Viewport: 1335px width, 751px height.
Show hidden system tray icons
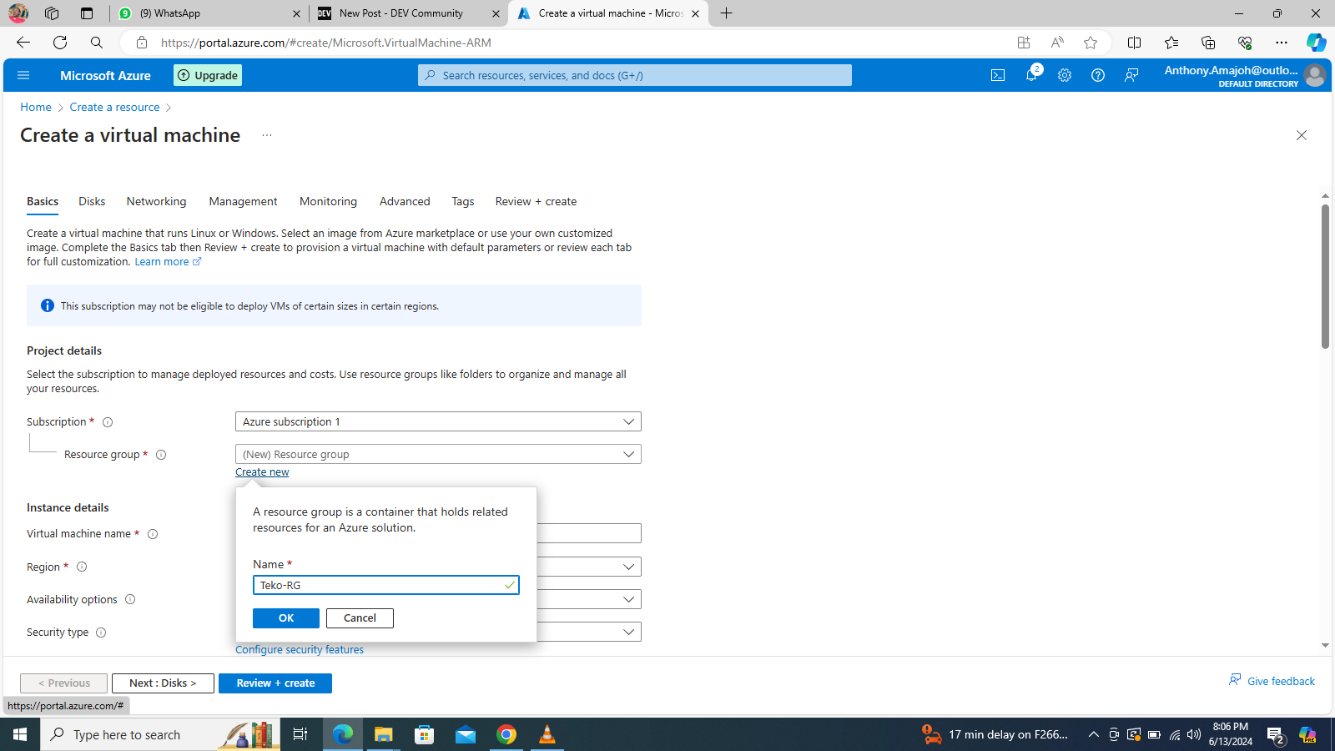click(x=1094, y=734)
